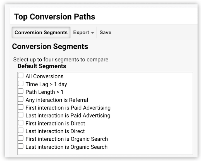Click the Save button
Image resolution: width=201 pixels, height=161 pixels.
click(x=105, y=33)
